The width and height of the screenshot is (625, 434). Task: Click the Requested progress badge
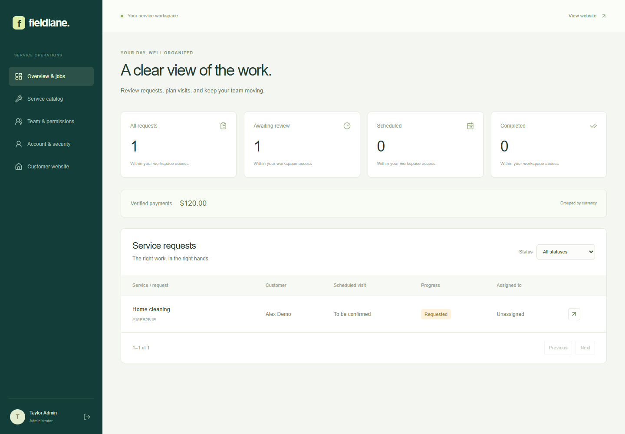pos(436,314)
